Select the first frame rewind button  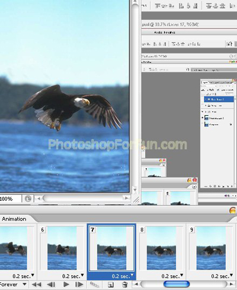(x=36, y=285)
